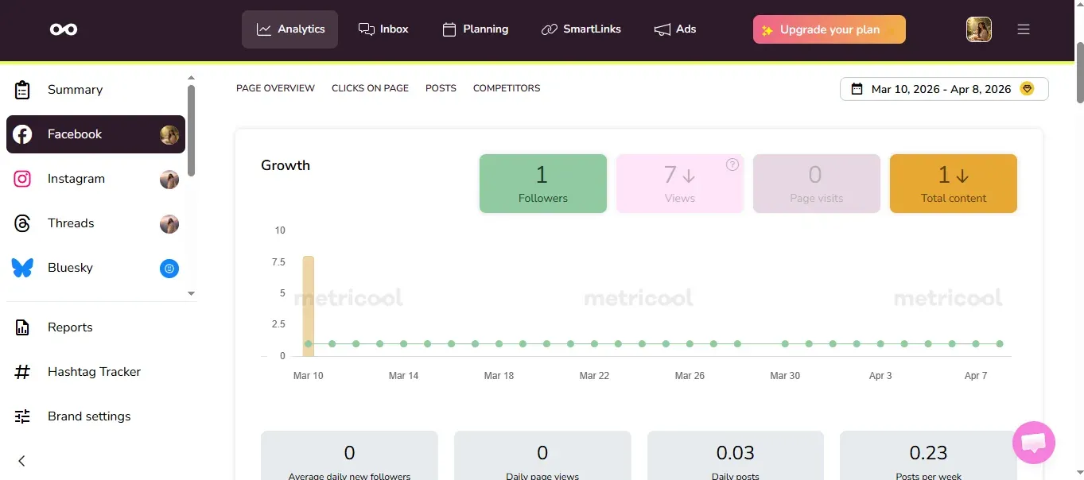Open Hashtag Tracker in the sidebar
This screenshot has width=1084, height=480.
pos(95,372)
